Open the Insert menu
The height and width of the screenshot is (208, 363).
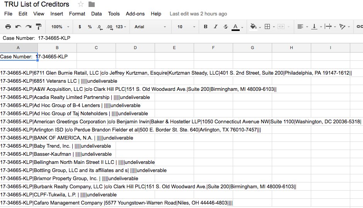[57, 14]
